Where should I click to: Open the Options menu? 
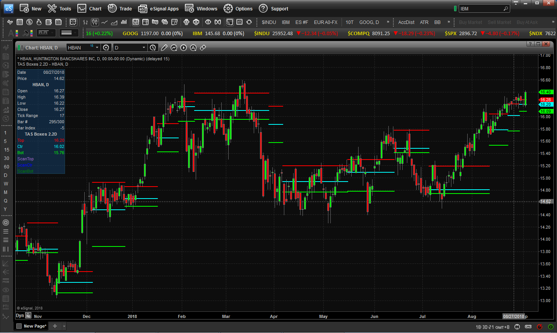238,8
